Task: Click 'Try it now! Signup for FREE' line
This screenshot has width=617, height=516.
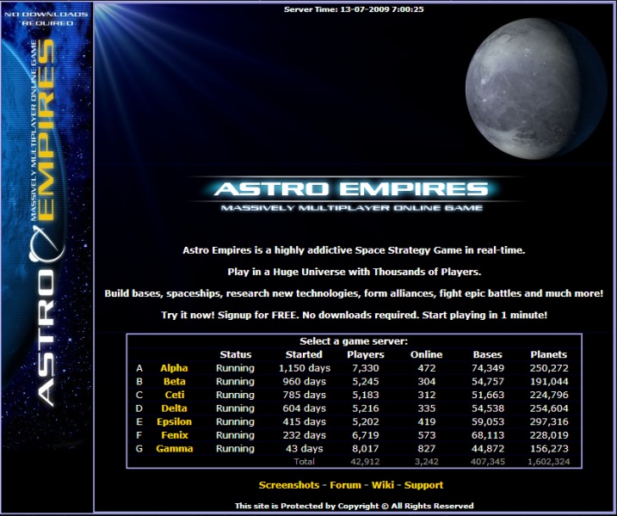Action: (354, 315)
